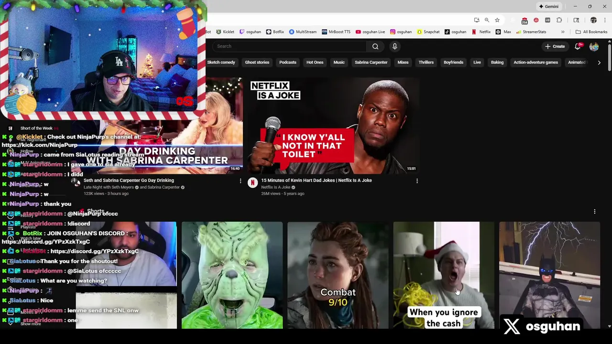
Task: Select Mixes chip
Action: (403, 63)
